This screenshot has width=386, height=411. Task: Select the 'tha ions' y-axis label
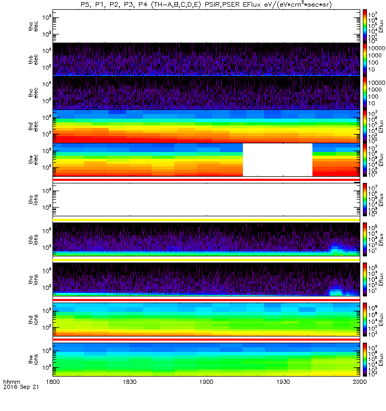(x=33, y=199)
